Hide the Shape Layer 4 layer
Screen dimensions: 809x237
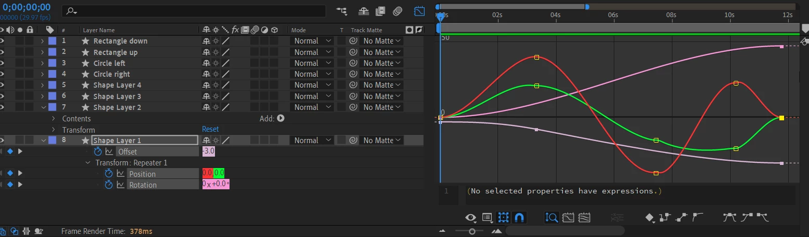click(2, 85)
